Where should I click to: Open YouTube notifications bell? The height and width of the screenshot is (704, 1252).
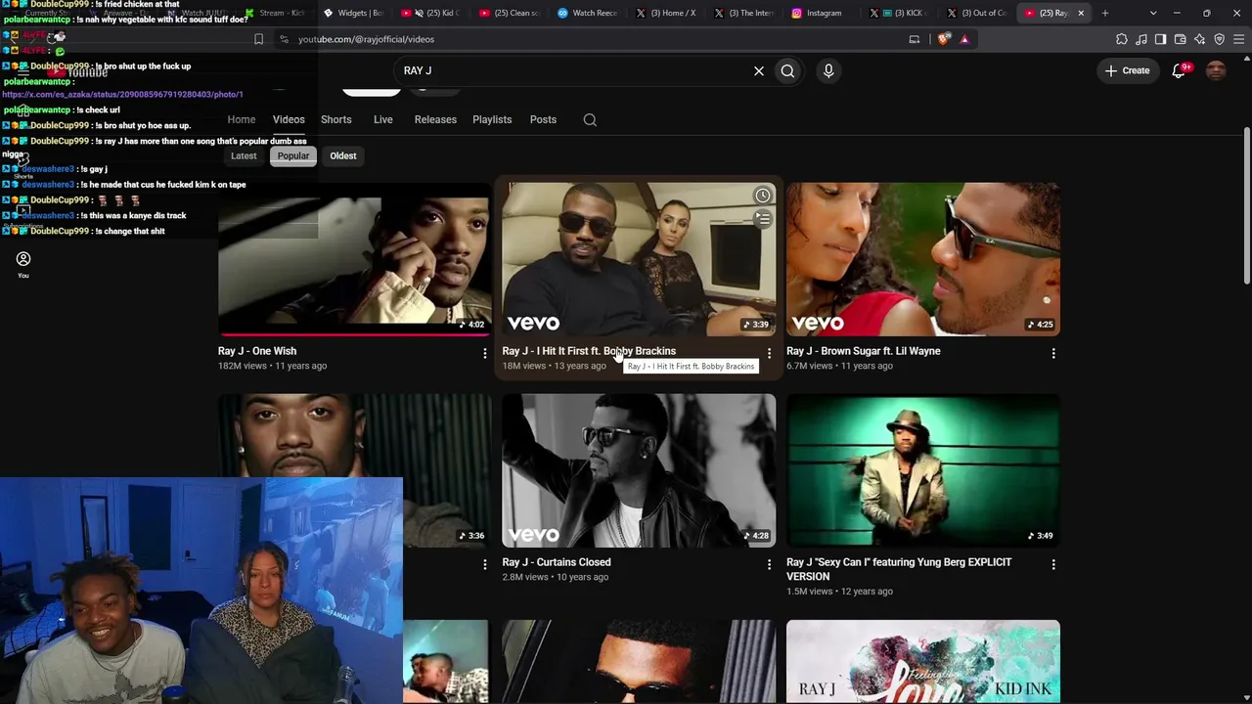[x=1179, y=70]
